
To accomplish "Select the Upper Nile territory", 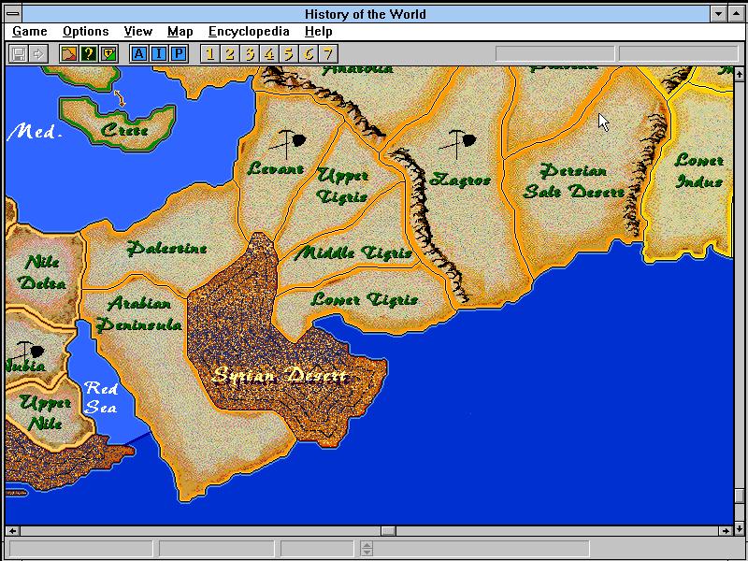I will pos(45,413).
